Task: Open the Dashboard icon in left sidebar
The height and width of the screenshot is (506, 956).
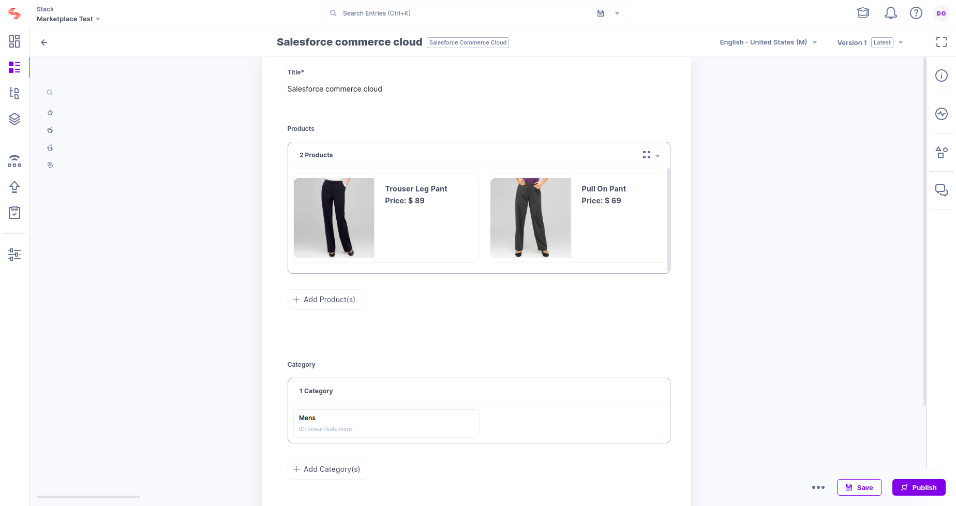Action: 14,41
